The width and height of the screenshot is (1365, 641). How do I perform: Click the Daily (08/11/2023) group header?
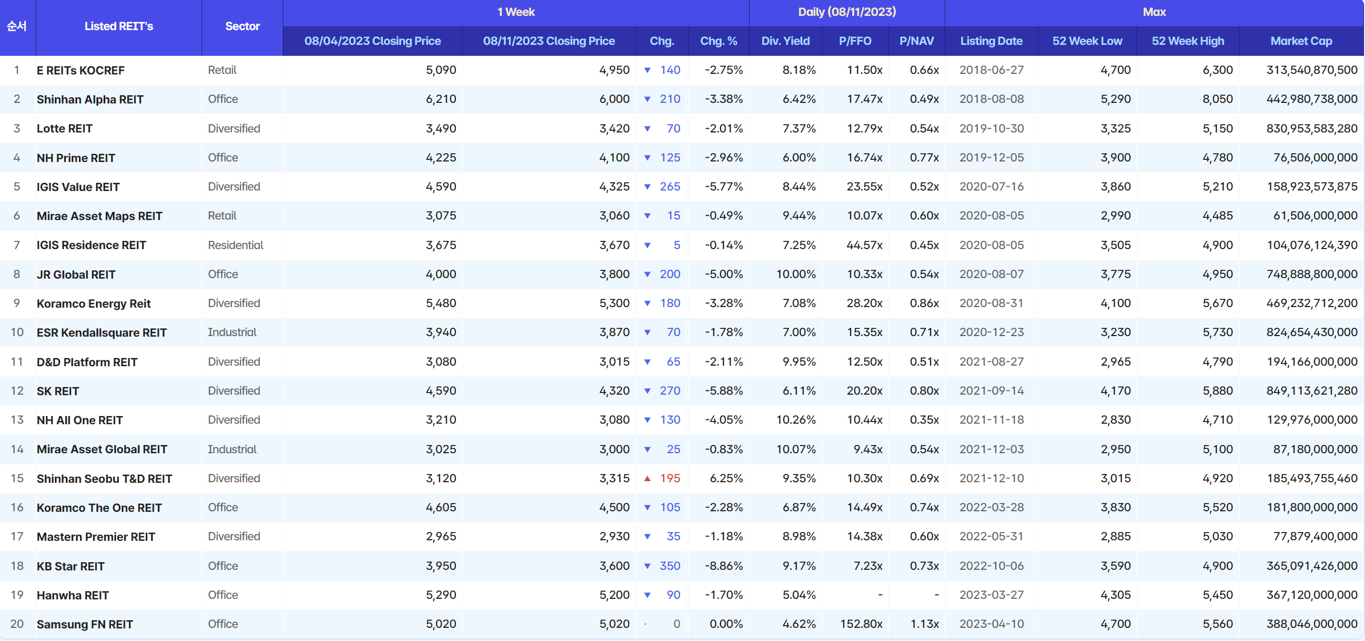click(847, 12)
